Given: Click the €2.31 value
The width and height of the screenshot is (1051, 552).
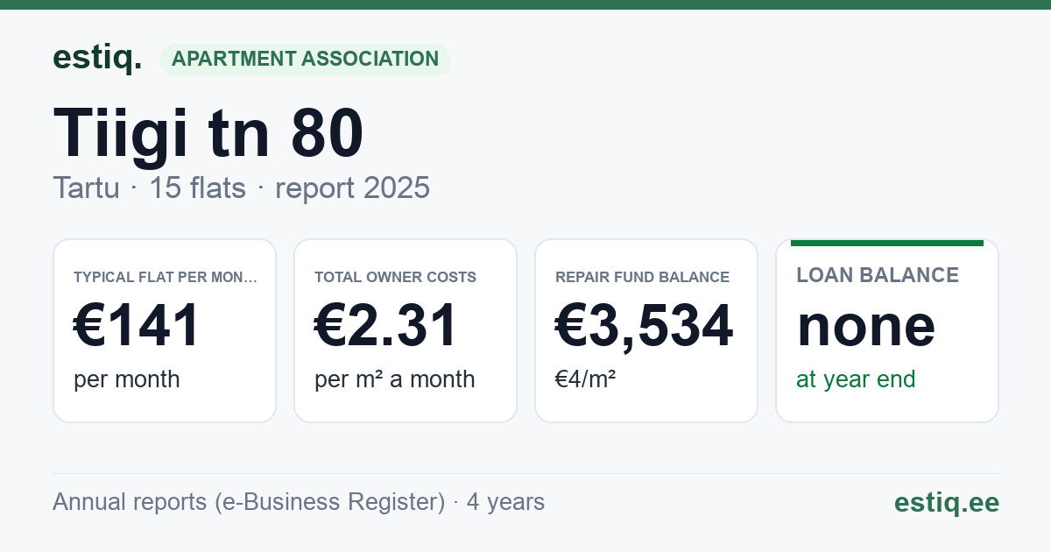Looking at the screenshot, I should click(x=386, y=325).
